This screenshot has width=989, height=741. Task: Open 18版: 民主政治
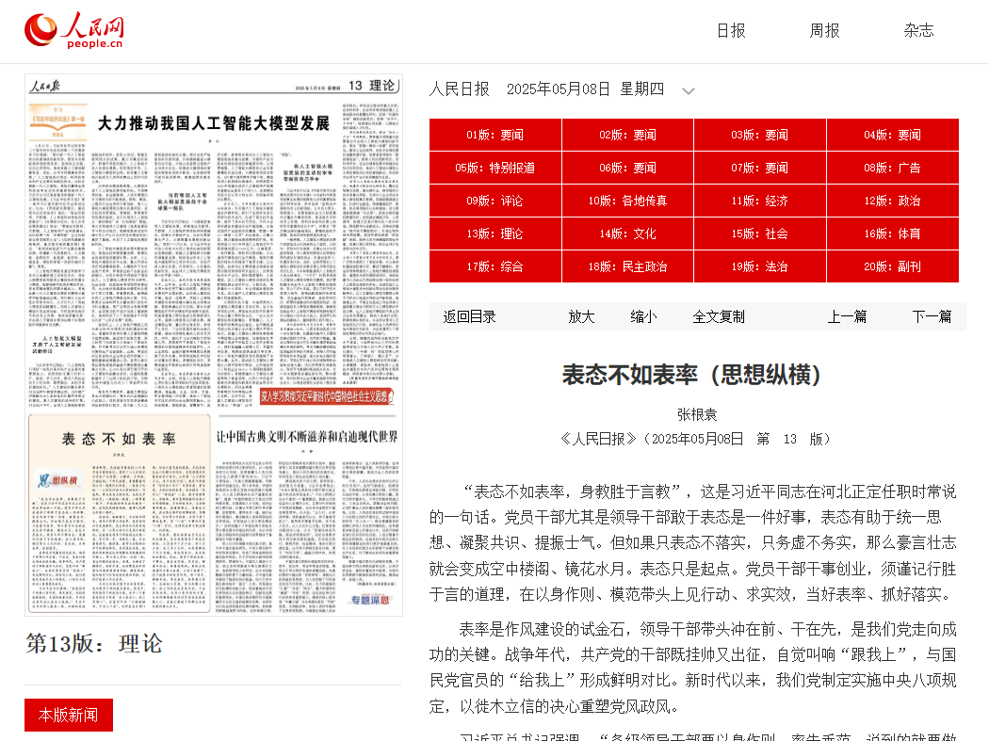(627, 266)
